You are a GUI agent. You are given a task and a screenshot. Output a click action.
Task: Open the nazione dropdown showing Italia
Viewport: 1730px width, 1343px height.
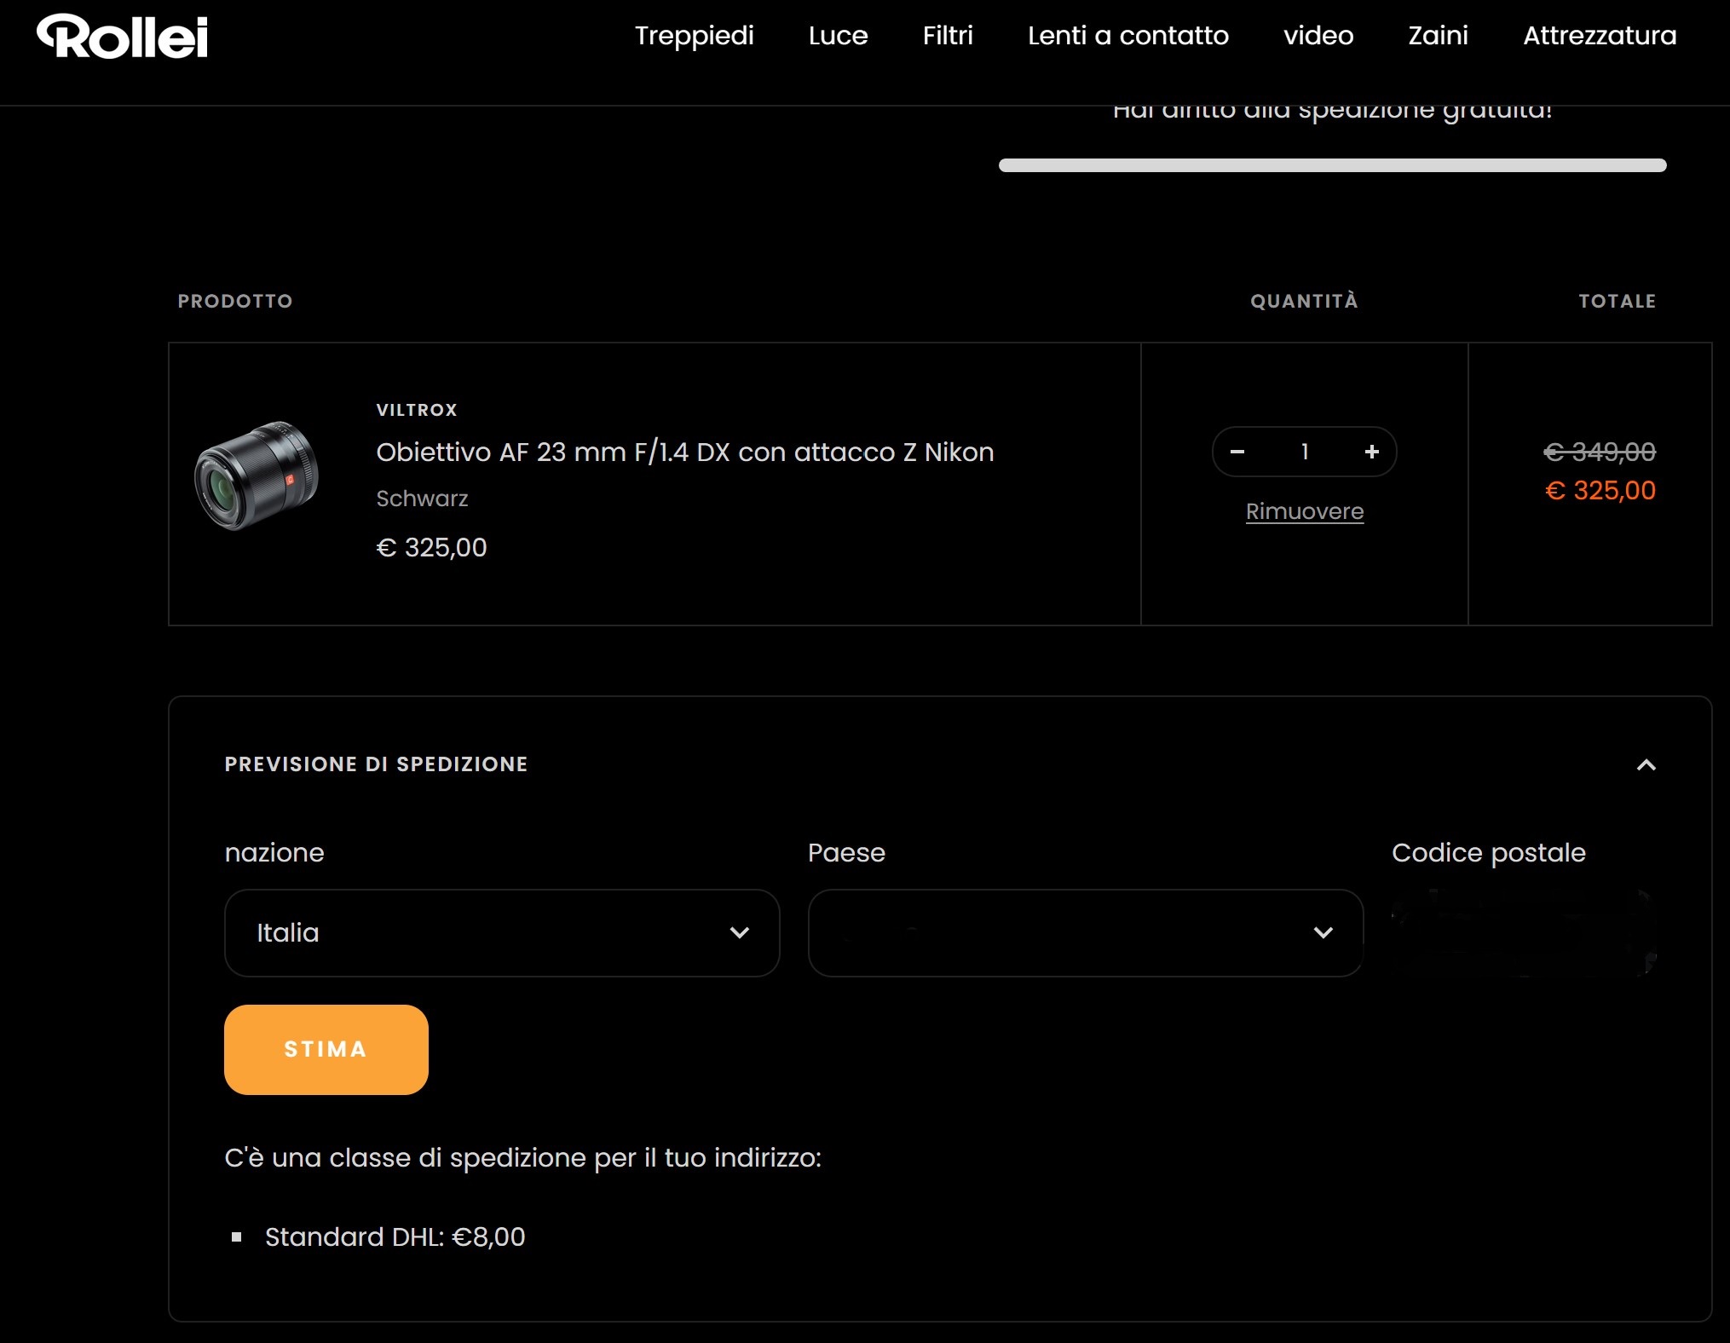[x=502, y=933]
